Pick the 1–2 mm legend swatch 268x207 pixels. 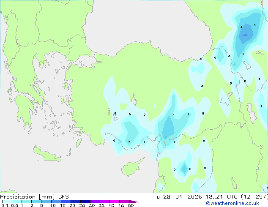click(27, 202)
